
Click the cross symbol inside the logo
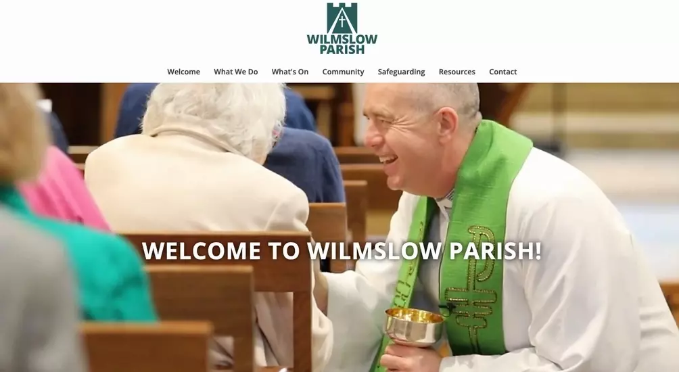tap(342, 21)
